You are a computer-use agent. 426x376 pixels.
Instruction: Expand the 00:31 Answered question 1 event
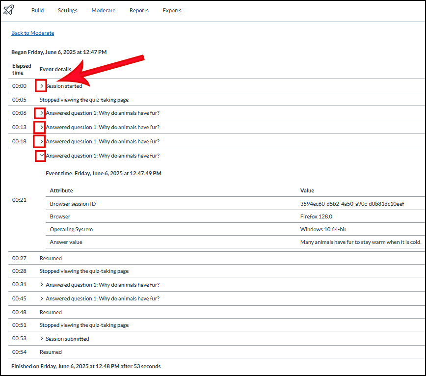point(41,284)
